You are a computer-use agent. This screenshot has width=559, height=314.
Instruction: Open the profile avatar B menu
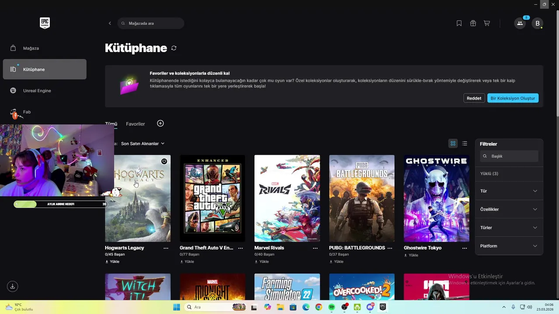(x=537, y=23)
